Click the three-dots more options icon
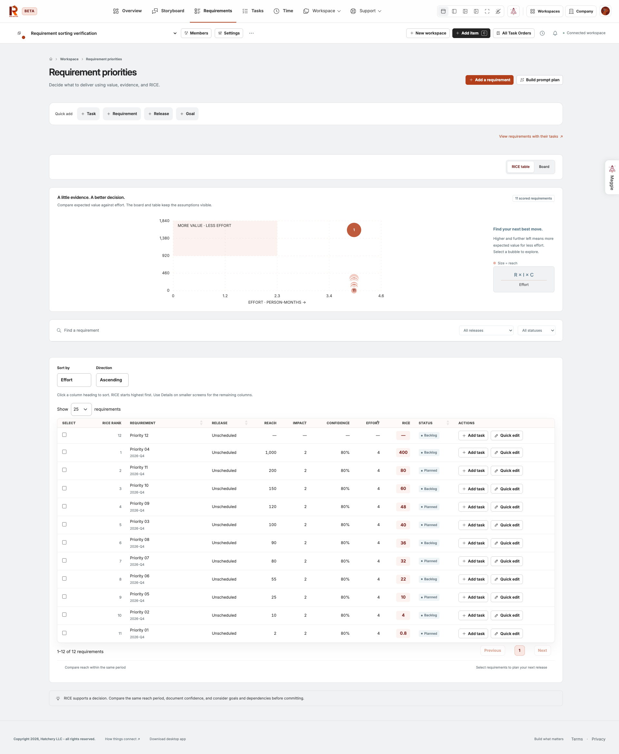The width and height of the screenshot is (619, 754). point(251,33)
